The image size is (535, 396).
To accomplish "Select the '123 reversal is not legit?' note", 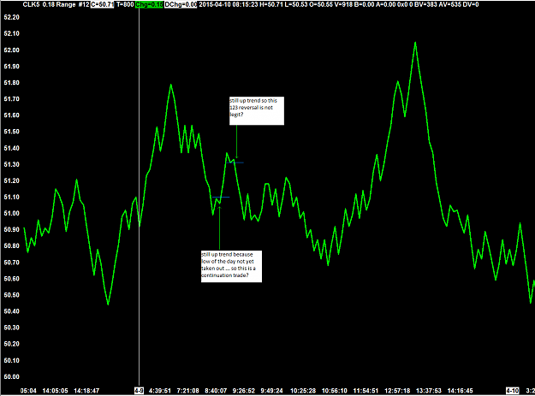I will click(257, 110).
